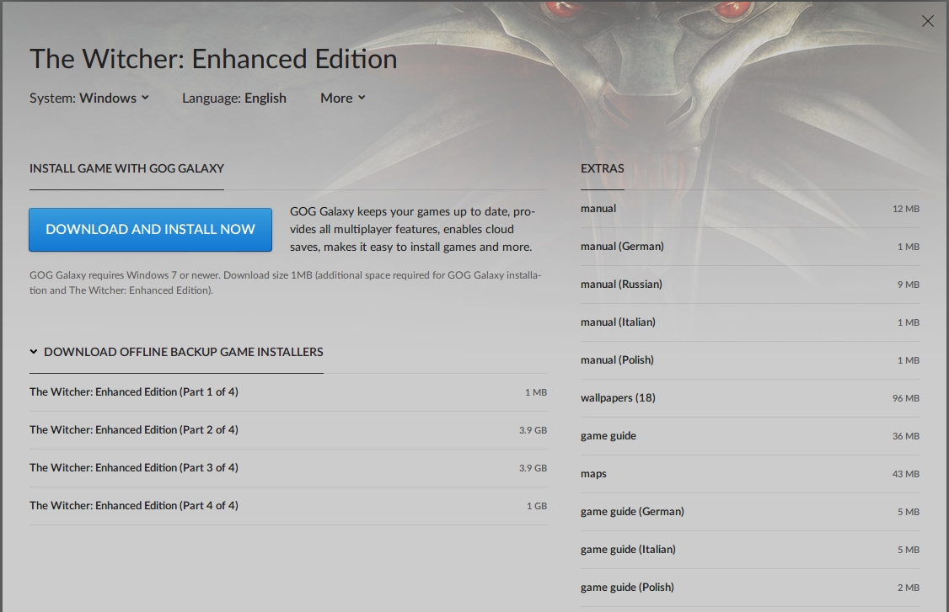Click Language: English selector
The height and width of the screenshot is (612, 949).
click(x=234, y=98)
